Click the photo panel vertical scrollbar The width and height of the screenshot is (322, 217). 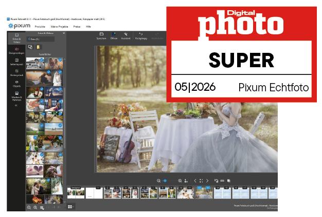coord(64,117)
